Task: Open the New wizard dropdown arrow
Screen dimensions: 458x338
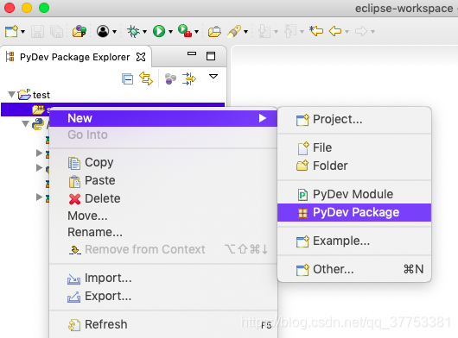Action: tap(22, 31)
